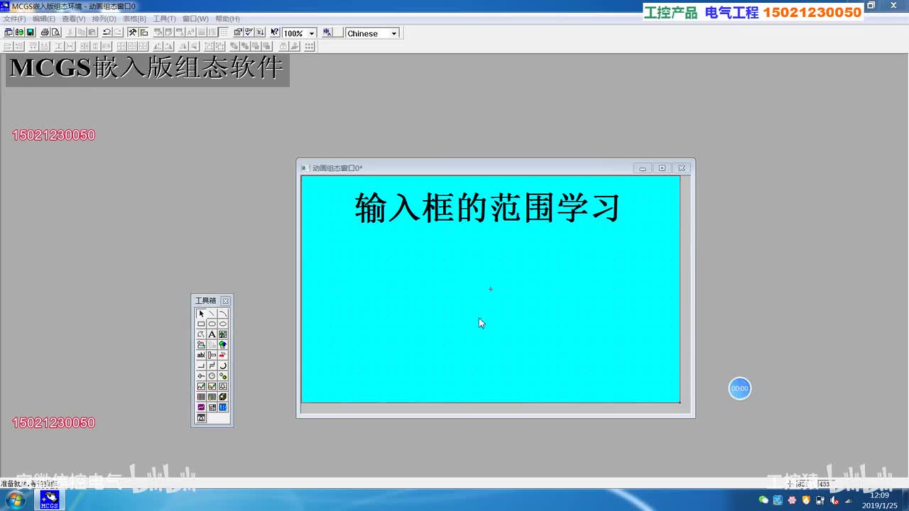Open print preview from main toolbar

pyautogui.click(x=56, y=33)
